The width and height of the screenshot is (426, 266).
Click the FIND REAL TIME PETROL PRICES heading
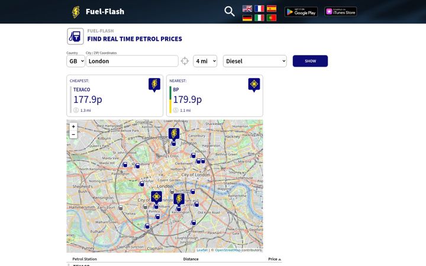(134, 39)
